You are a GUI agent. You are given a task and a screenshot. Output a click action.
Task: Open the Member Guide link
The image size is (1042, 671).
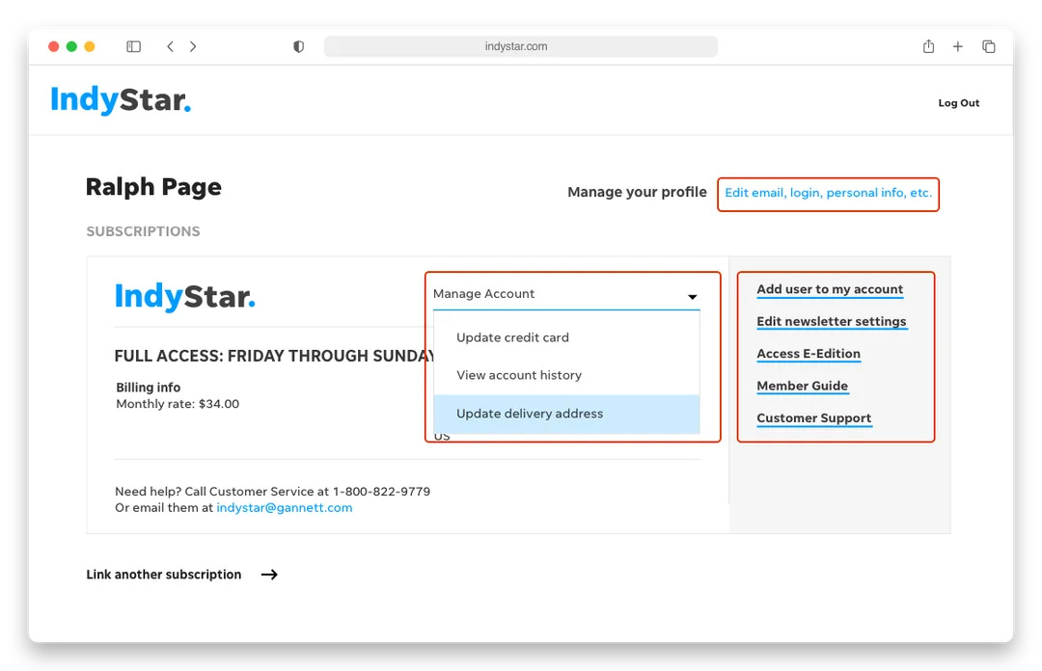pos(802,386)
